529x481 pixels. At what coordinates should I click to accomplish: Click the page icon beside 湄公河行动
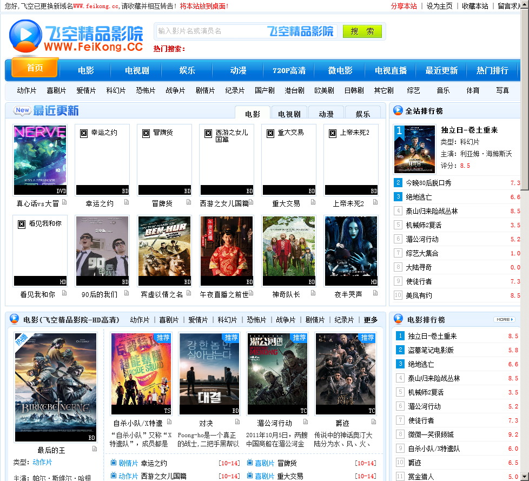(306, 421)
